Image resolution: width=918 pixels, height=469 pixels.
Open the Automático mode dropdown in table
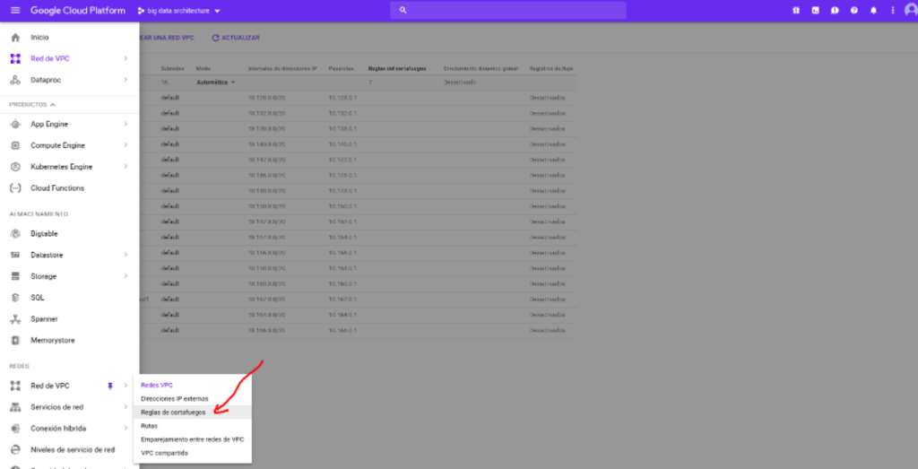(215, 83)
